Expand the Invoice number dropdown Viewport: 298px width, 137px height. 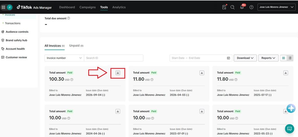64,58
